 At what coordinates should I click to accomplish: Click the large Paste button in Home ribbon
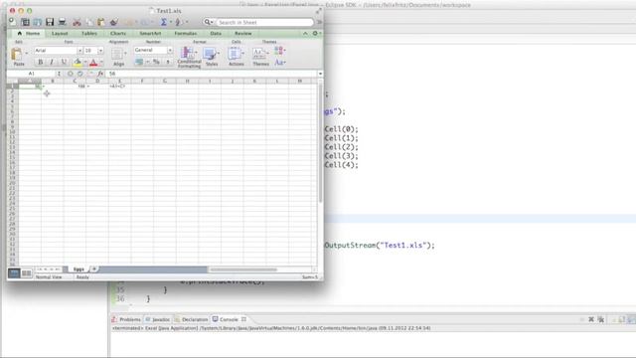17,57
